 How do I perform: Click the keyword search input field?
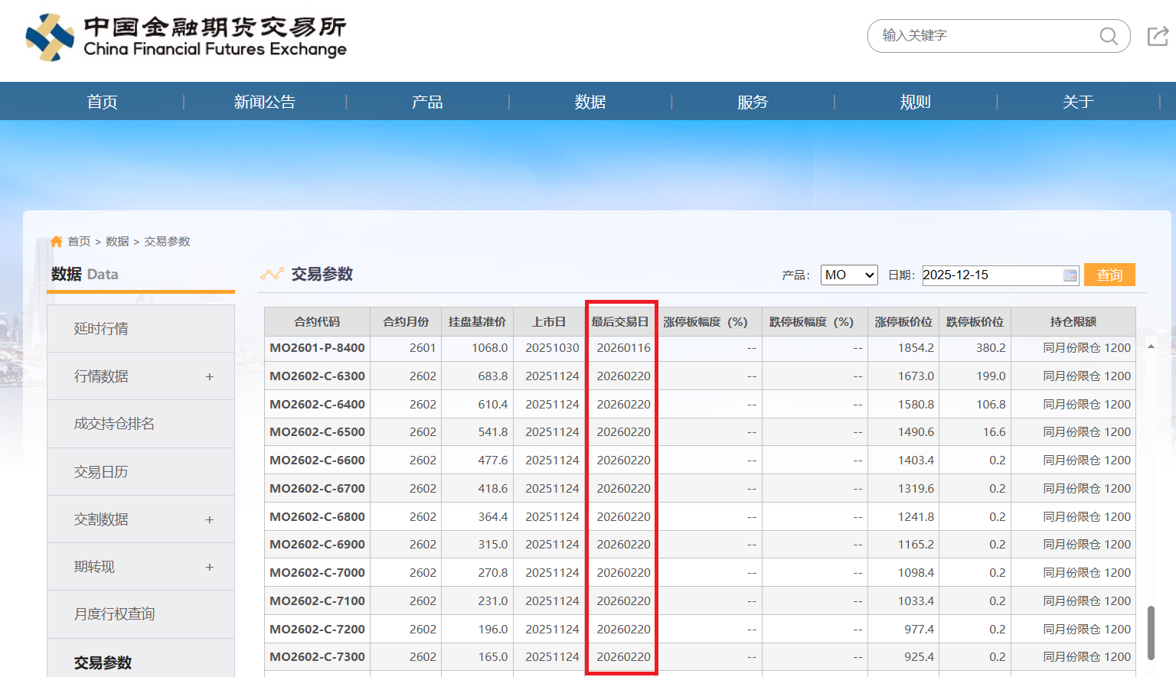click(x=984, y=36)
